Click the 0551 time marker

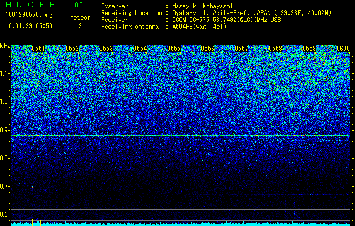click(38, 49)
